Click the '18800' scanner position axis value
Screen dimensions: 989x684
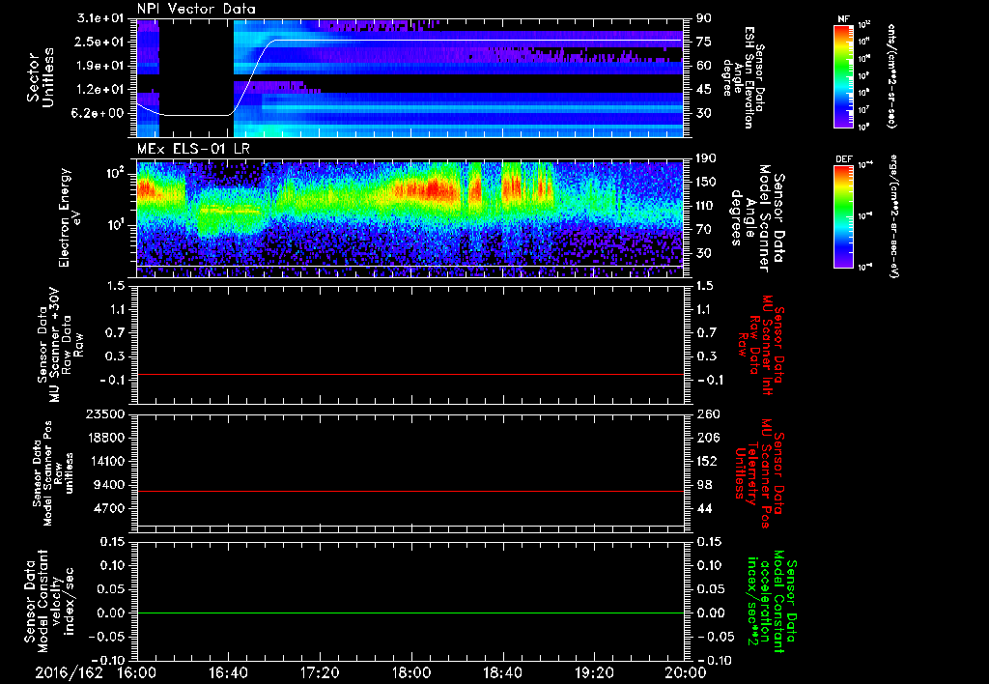[x=104, y=438]
